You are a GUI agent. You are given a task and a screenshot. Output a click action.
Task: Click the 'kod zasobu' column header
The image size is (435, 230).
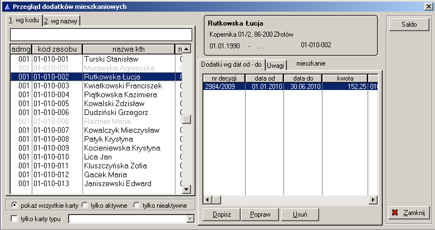coord(57,49)
